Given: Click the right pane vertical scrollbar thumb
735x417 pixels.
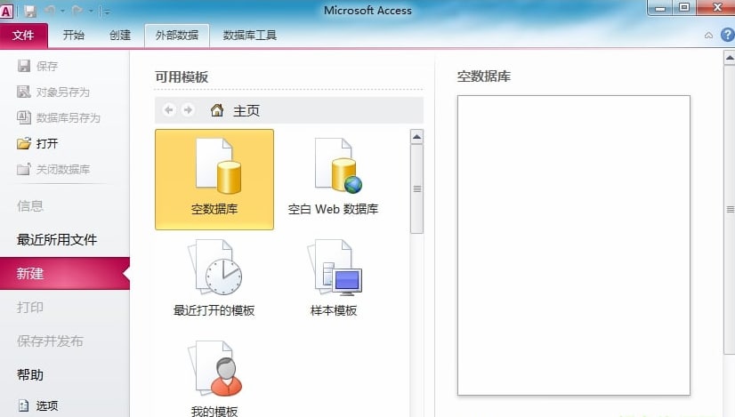Looking at the screenshot, I should [730, 210].
